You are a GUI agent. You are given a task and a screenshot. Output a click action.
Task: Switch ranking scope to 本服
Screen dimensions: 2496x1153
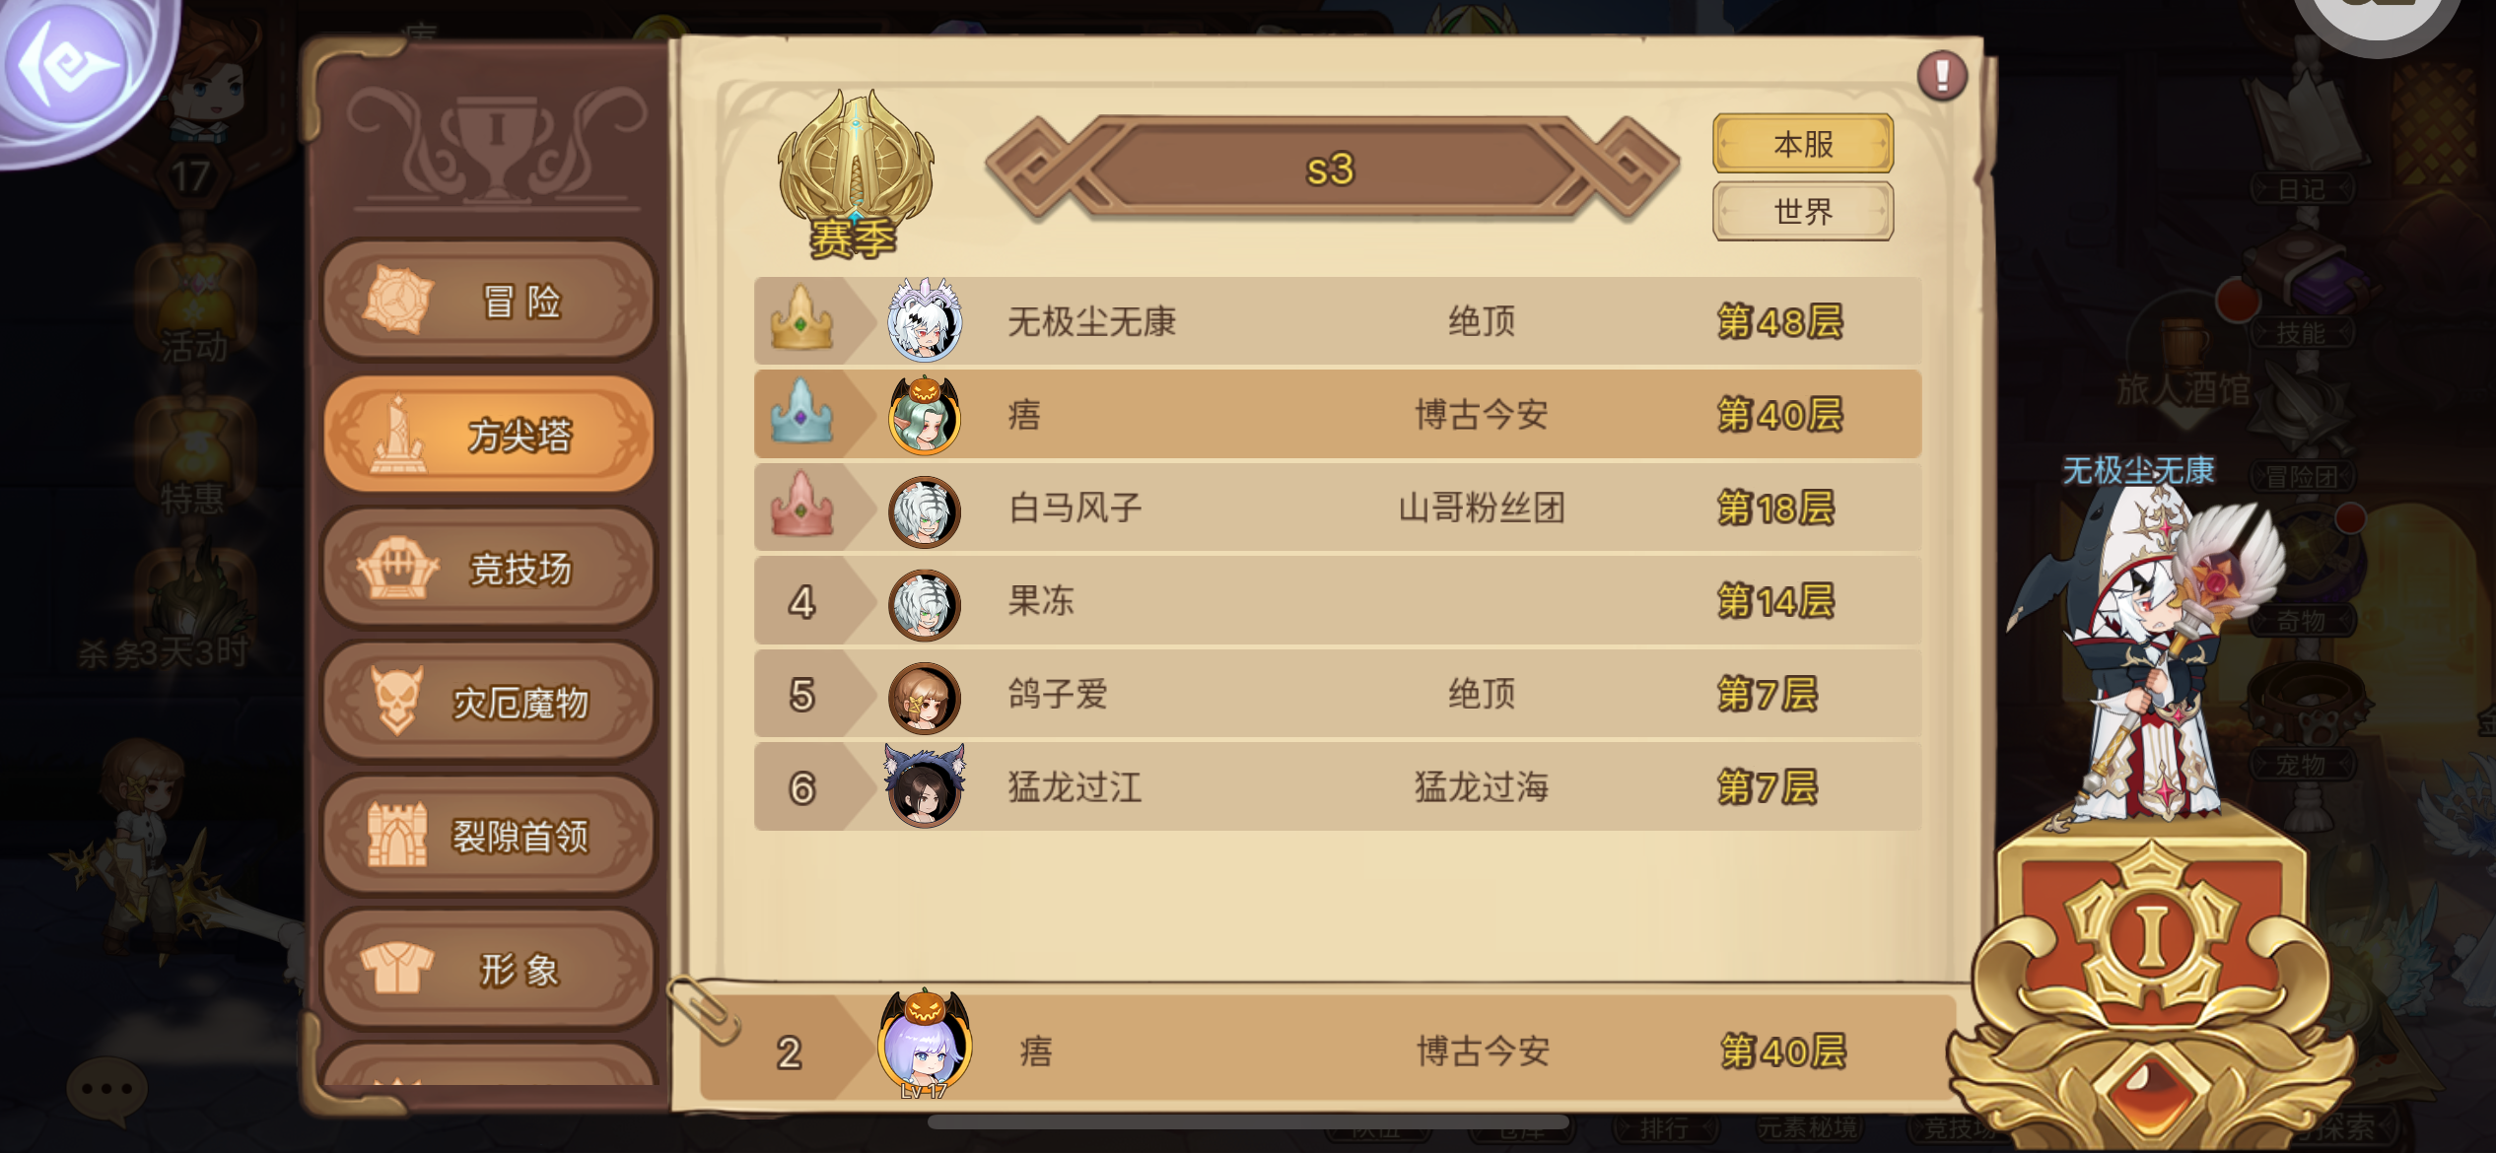[x=1803, y=144]
